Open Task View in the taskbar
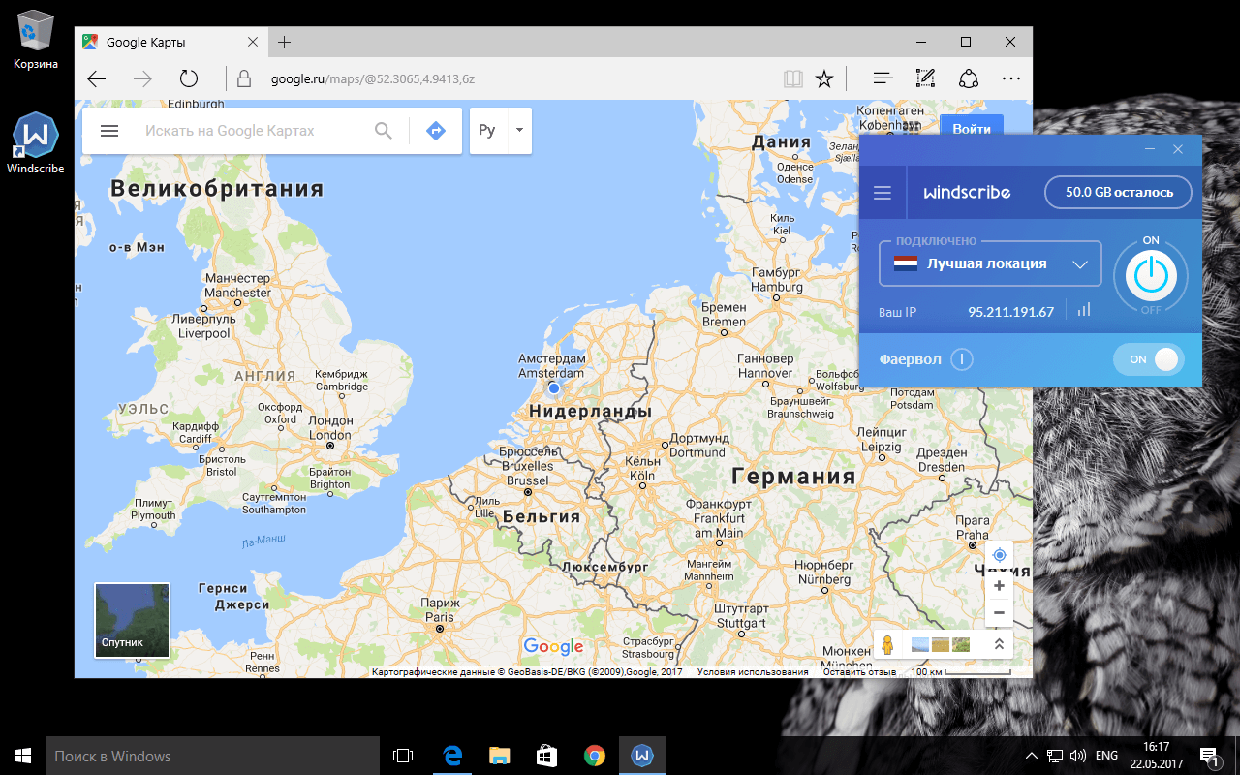This screenshot has height=775, width=1240. [403, 756]
